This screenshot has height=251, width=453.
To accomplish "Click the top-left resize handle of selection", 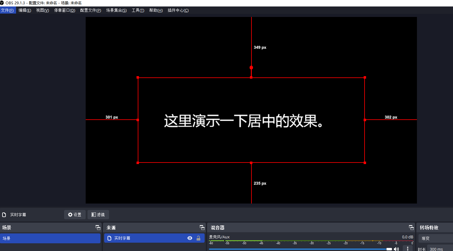I will point(138,77).
